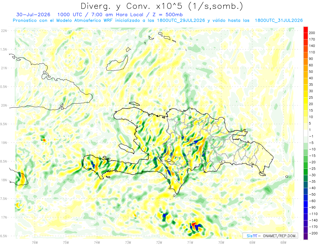Viewport: 318px width, 246px height.
Task: Click the '18N' latitude label
Action: 4,180
